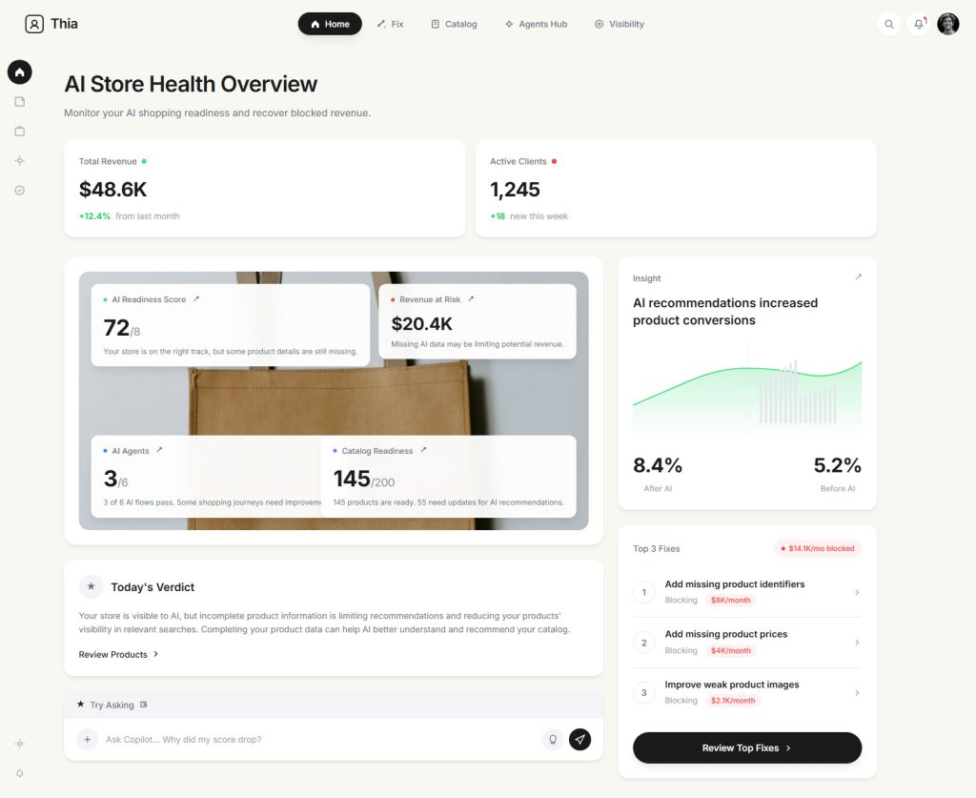Click the Total Revenue $48.6K value
This screenshot has width=976, height=798.
112,189
